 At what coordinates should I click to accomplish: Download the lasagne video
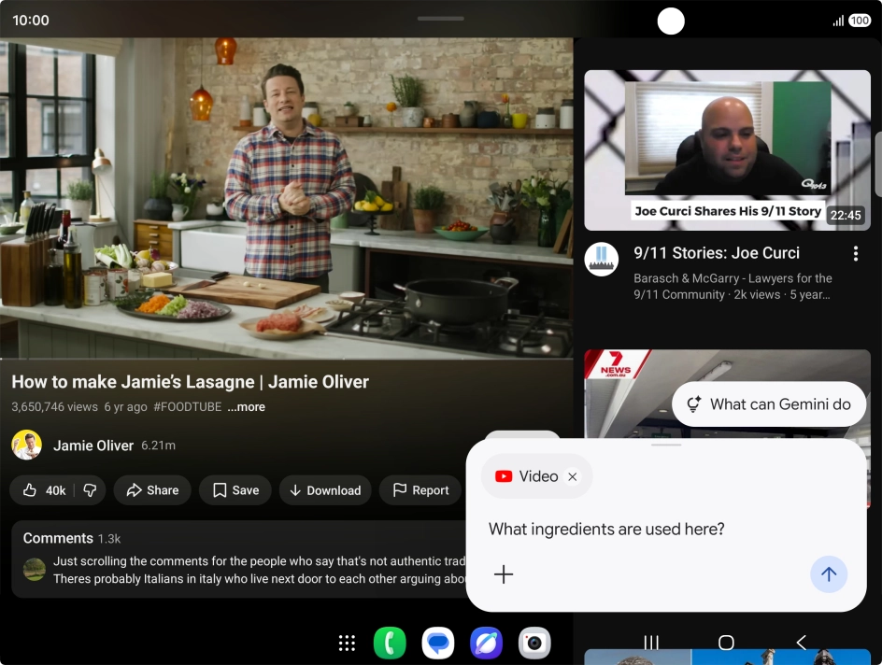point(325,490)
